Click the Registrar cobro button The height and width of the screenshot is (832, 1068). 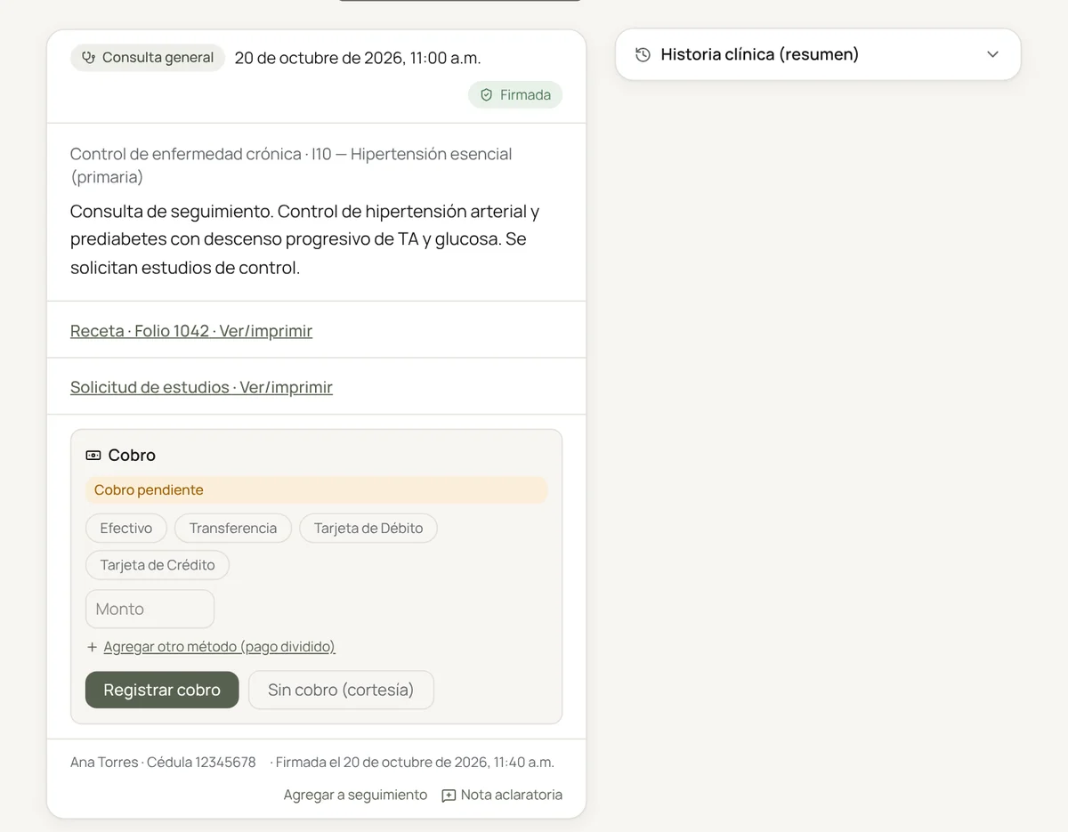[162, 691]
